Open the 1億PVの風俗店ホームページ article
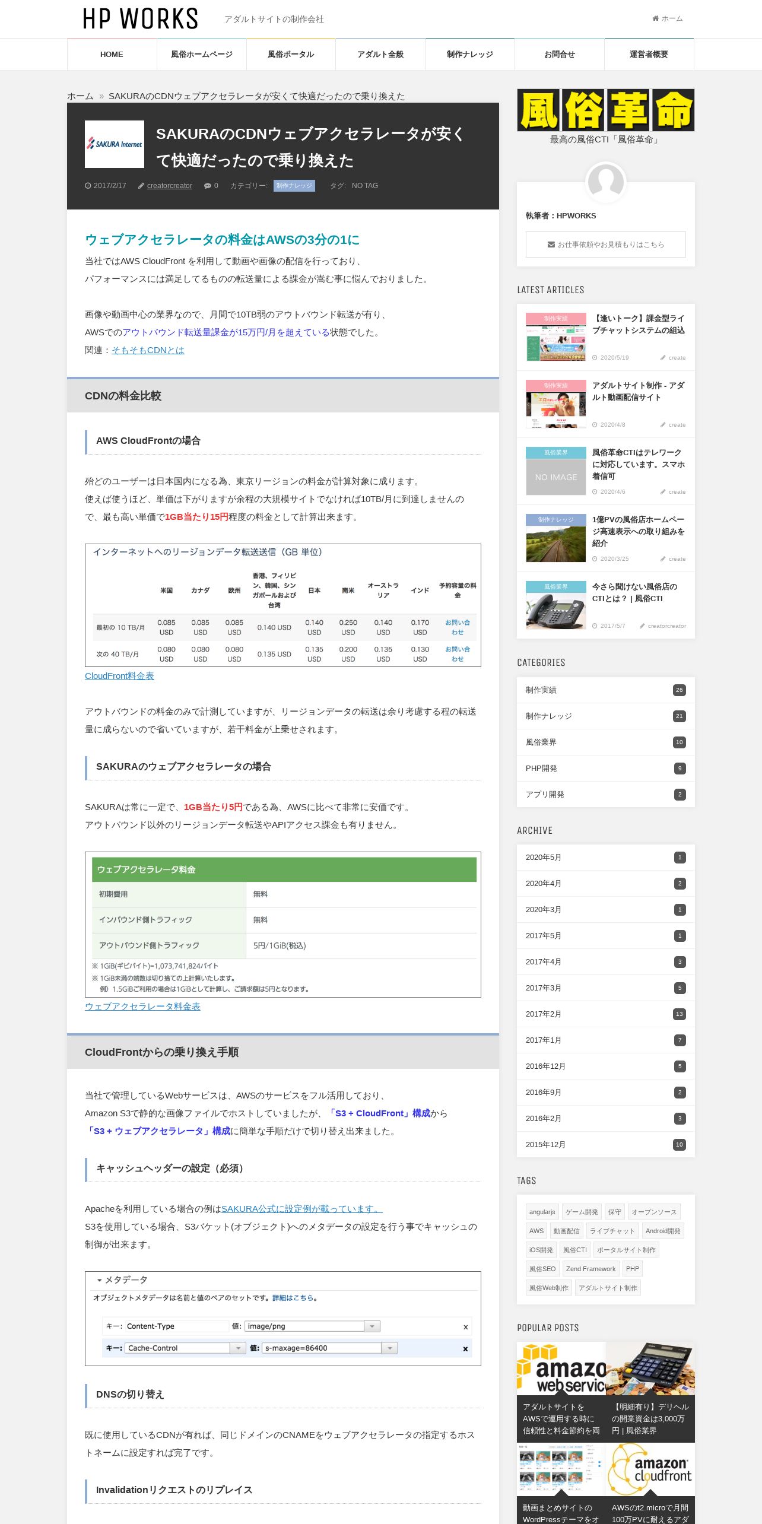 coord(638,531)
